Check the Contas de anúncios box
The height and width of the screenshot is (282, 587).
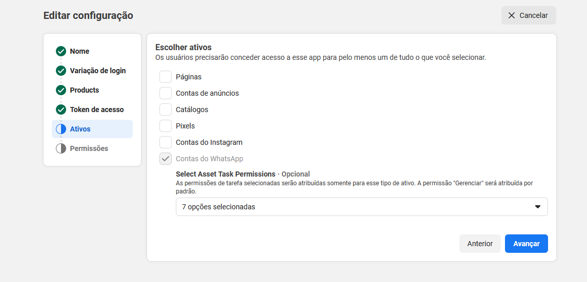click(x=166, y=93)
